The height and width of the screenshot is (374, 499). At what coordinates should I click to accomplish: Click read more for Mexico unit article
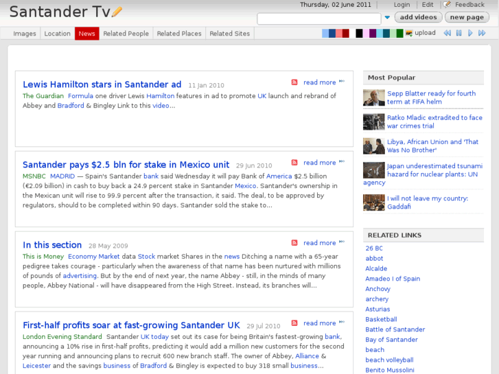[320, 163]
